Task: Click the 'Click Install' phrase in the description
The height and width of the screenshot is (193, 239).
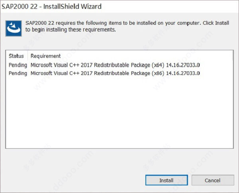Action: pyautogui.click(x=216, y=23)
